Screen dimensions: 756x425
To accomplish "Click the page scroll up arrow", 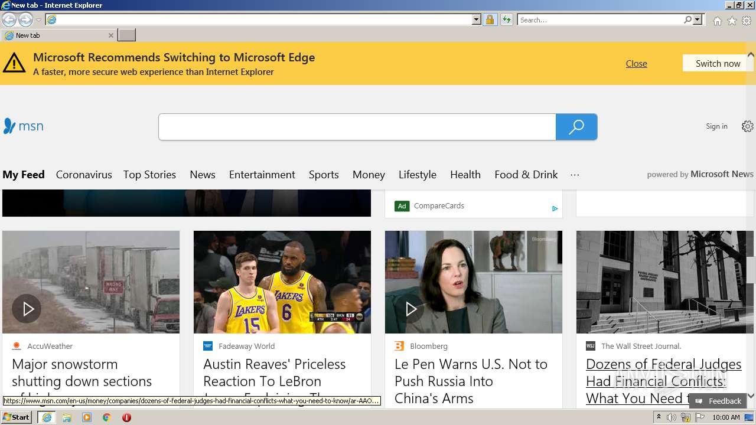I will (751, 55).
